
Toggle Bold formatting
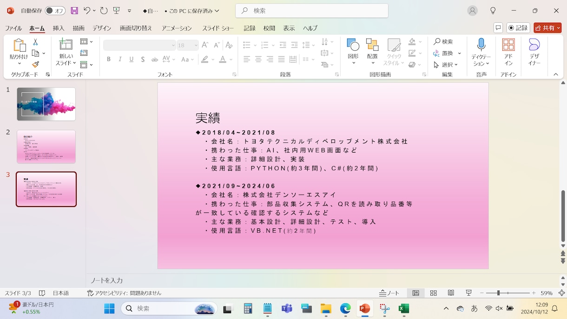click(x=109, y=59)
